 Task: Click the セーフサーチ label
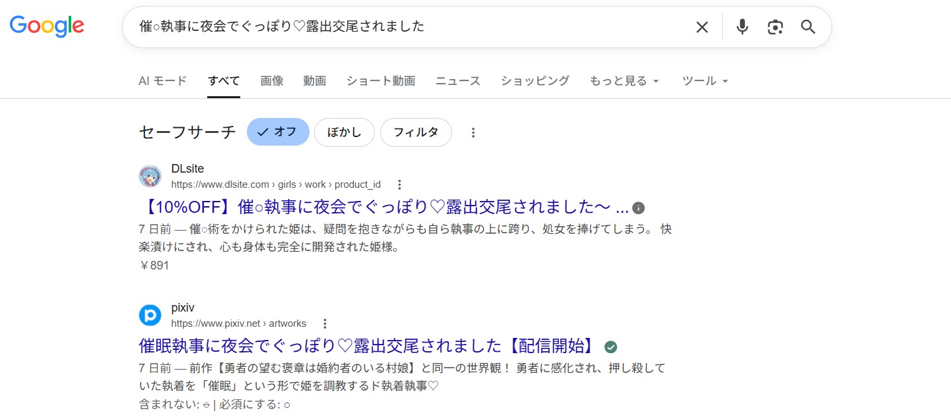187,132
